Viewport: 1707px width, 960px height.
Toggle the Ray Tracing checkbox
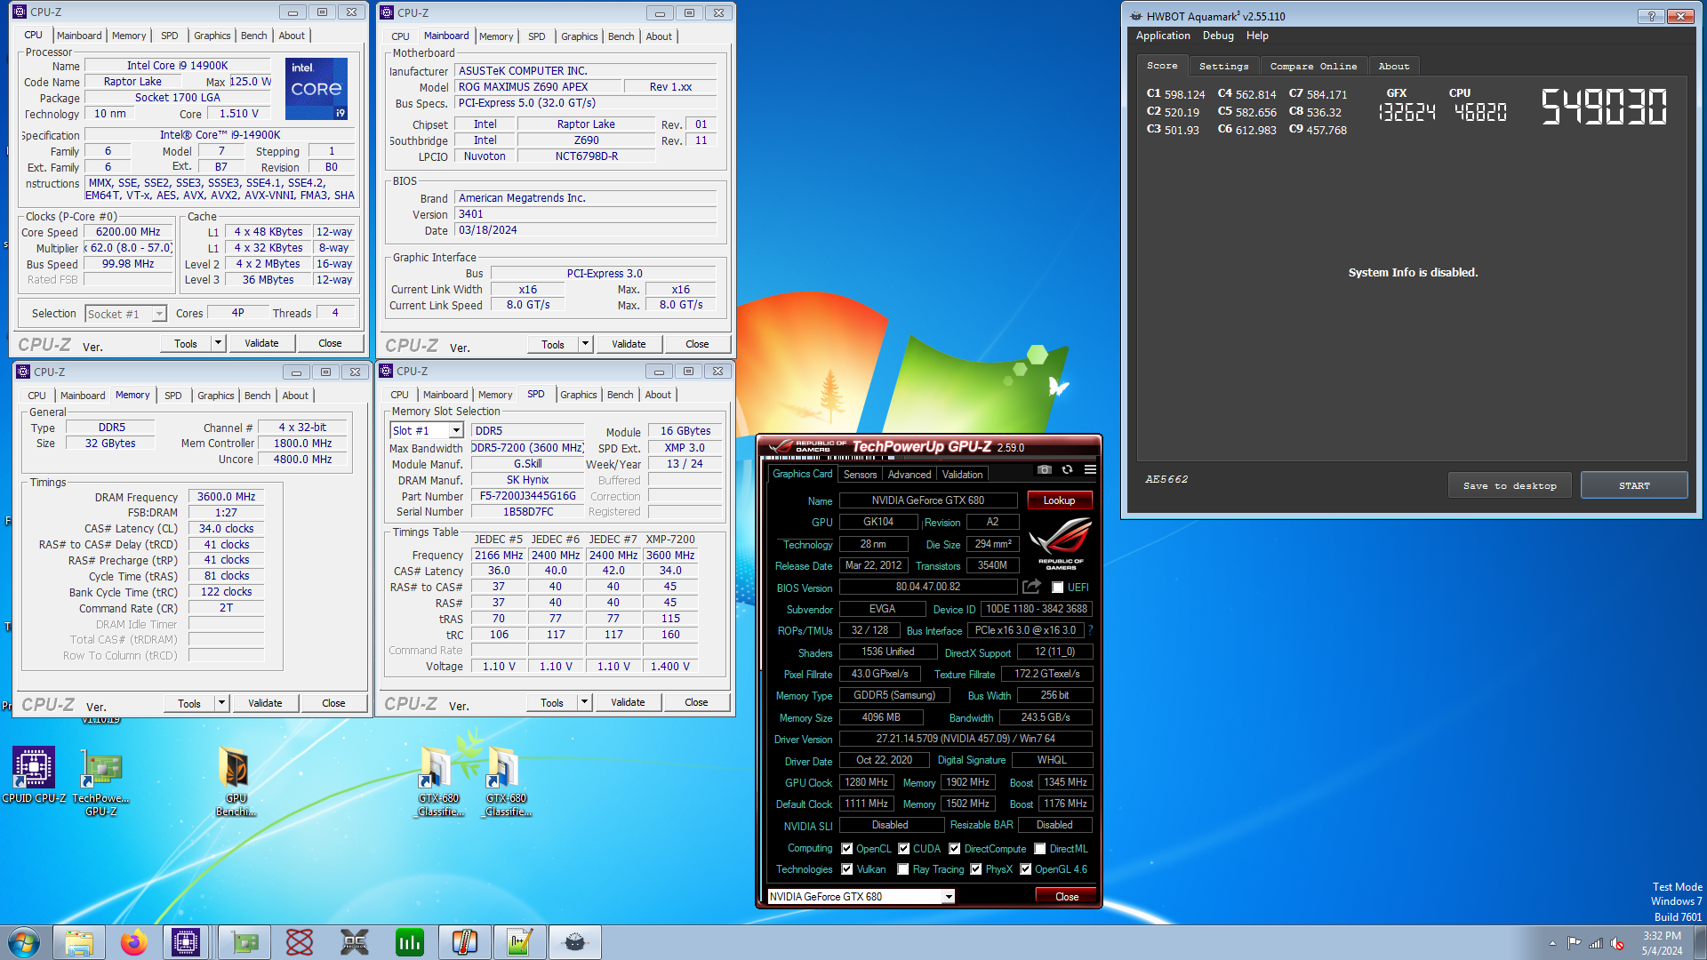point(903,869)
